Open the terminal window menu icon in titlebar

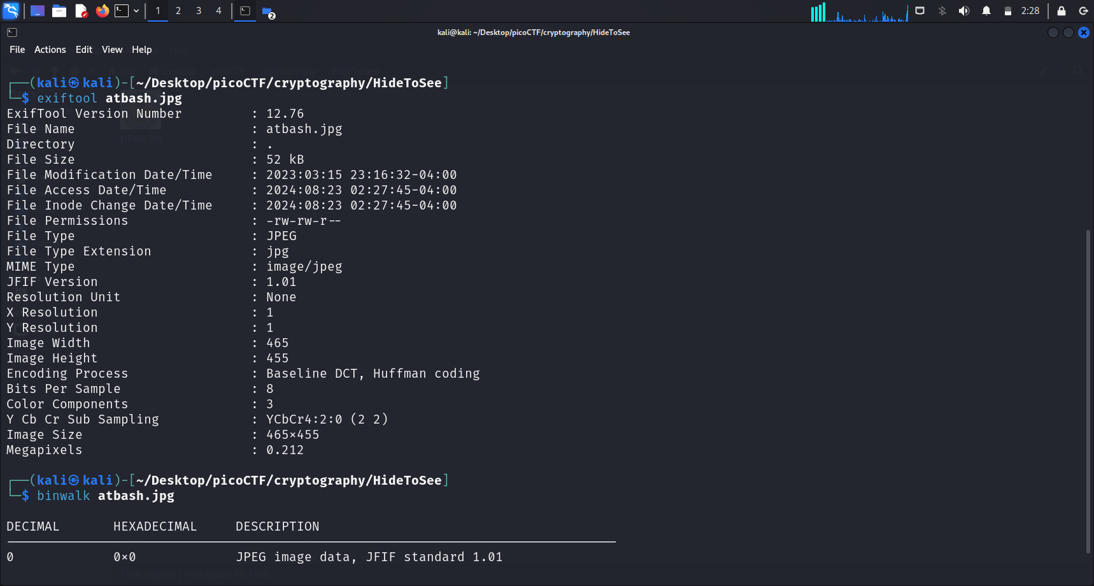[12, 32]
